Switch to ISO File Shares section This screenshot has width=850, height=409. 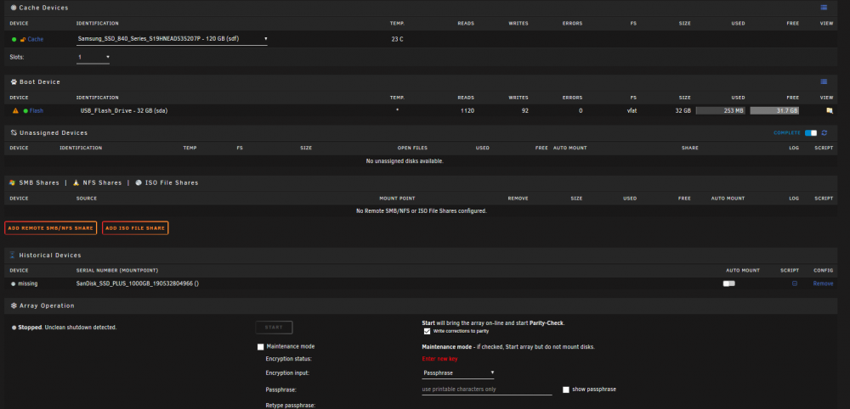click(172, 182)
